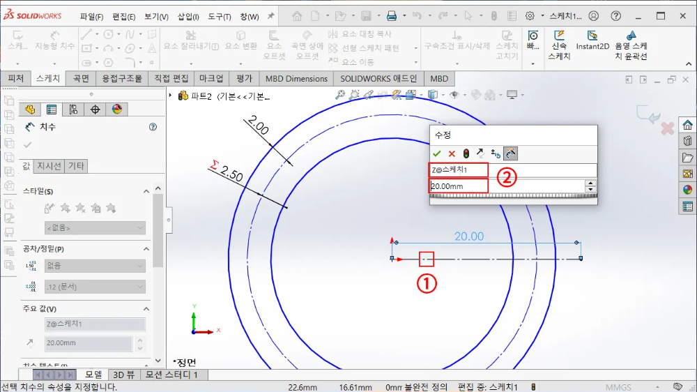Switch to 곡면 ribbon tab
This screenshot has height=392, width=697.
coord(81,78)
